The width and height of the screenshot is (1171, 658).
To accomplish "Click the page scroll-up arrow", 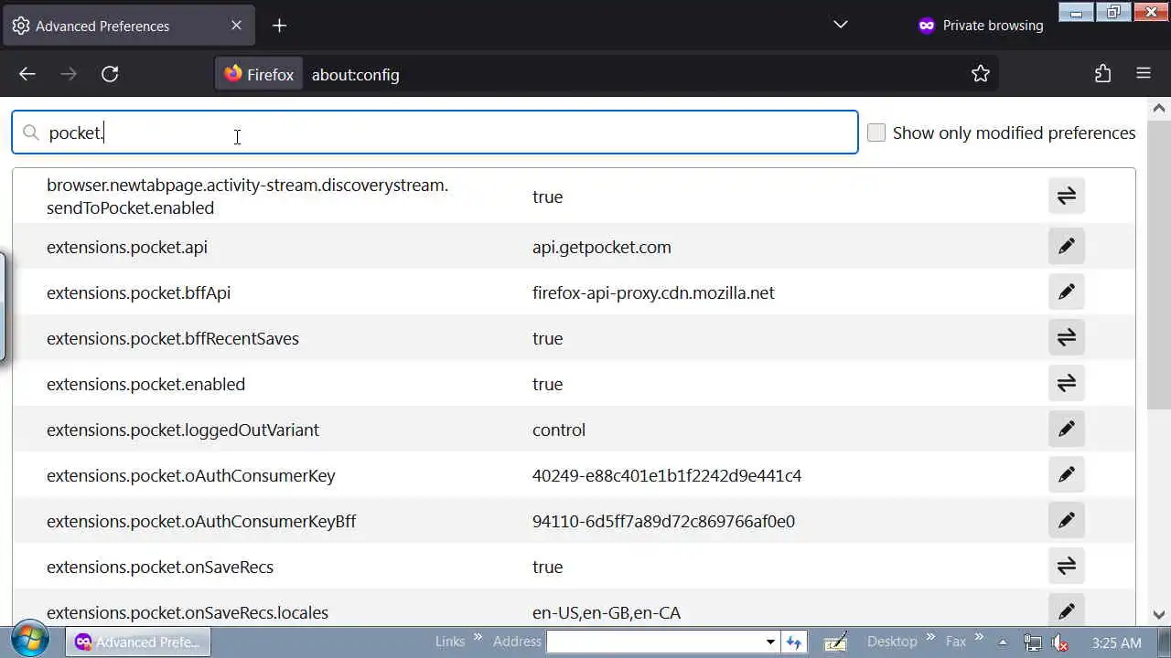I will (1159, 107).
